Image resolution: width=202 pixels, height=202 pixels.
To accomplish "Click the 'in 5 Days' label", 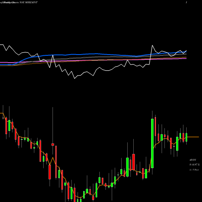I will click(194, 170).
